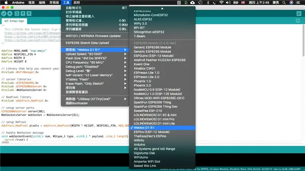Click the Siri icon in menu bar
This screenshot has height=171, width=305.
[x=291, y=3]
